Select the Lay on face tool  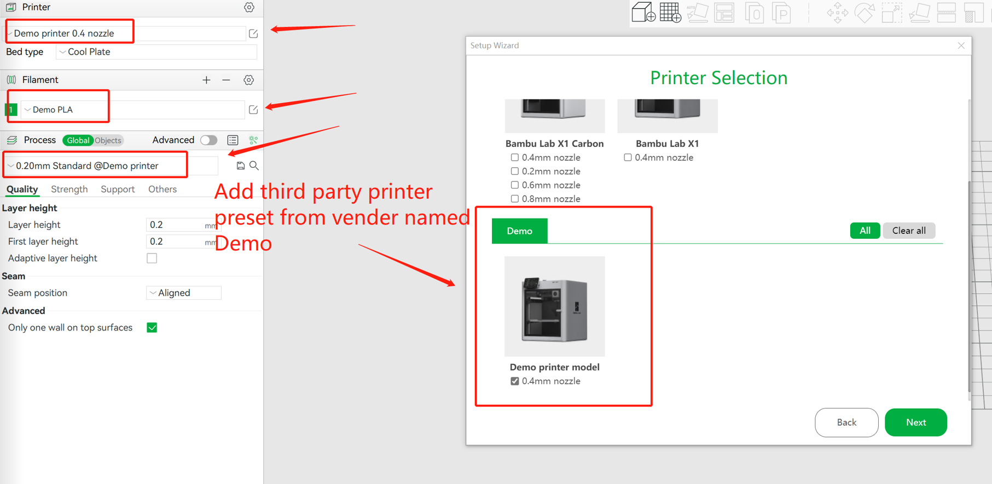(x=919, y=13)
